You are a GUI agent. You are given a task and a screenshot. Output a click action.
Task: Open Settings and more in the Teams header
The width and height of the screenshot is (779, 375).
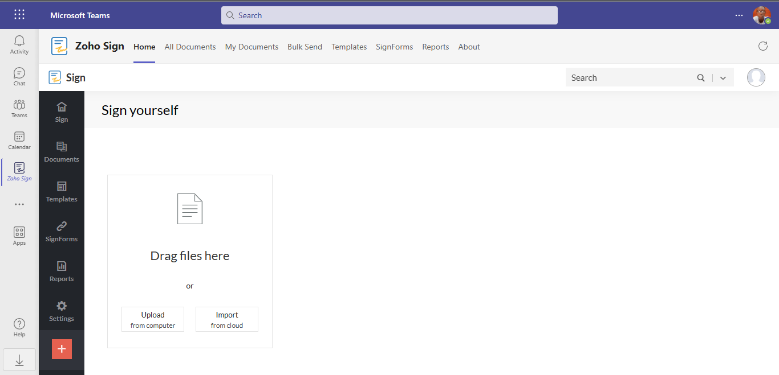(739, 15)
